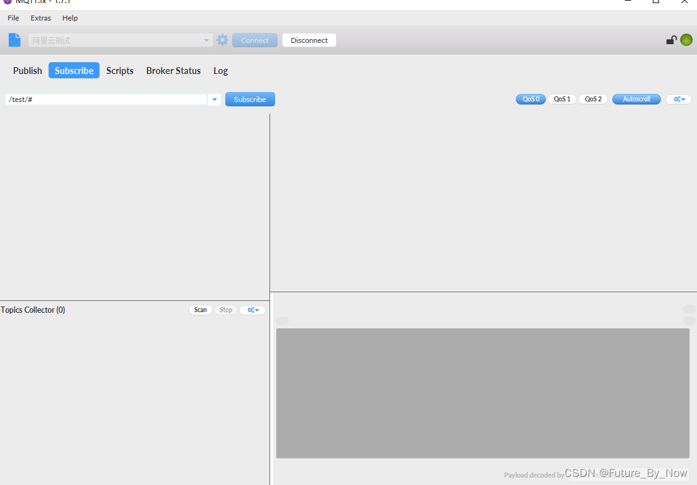Click the unlocked padlock icon

[x=671, y=40]
